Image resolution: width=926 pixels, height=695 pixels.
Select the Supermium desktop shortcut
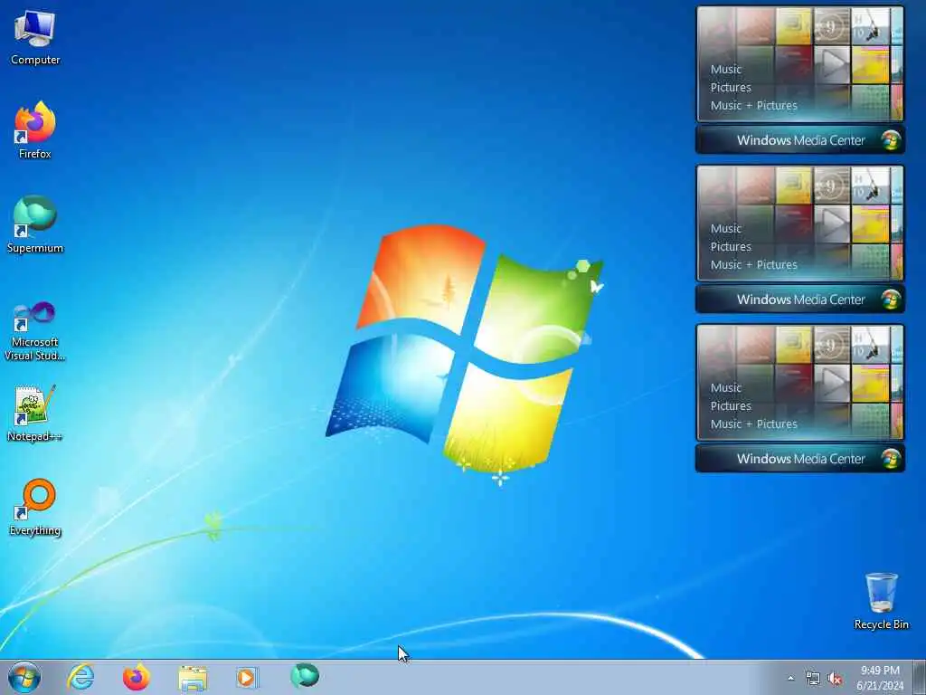click(35, 224)
